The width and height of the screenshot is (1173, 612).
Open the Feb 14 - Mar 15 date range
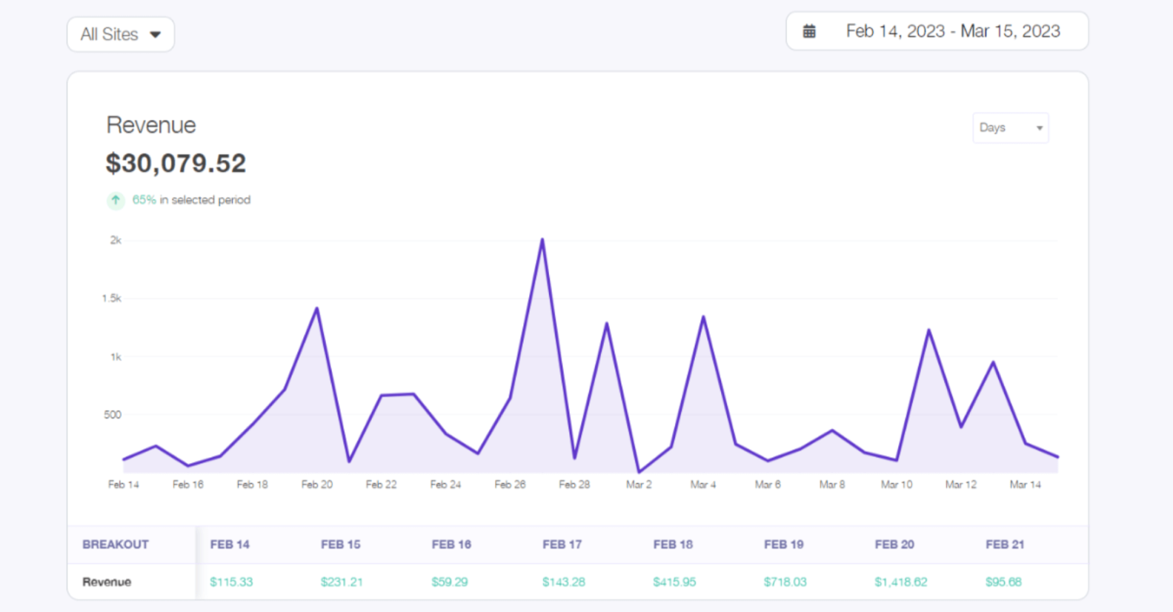[x=952, y=31]
